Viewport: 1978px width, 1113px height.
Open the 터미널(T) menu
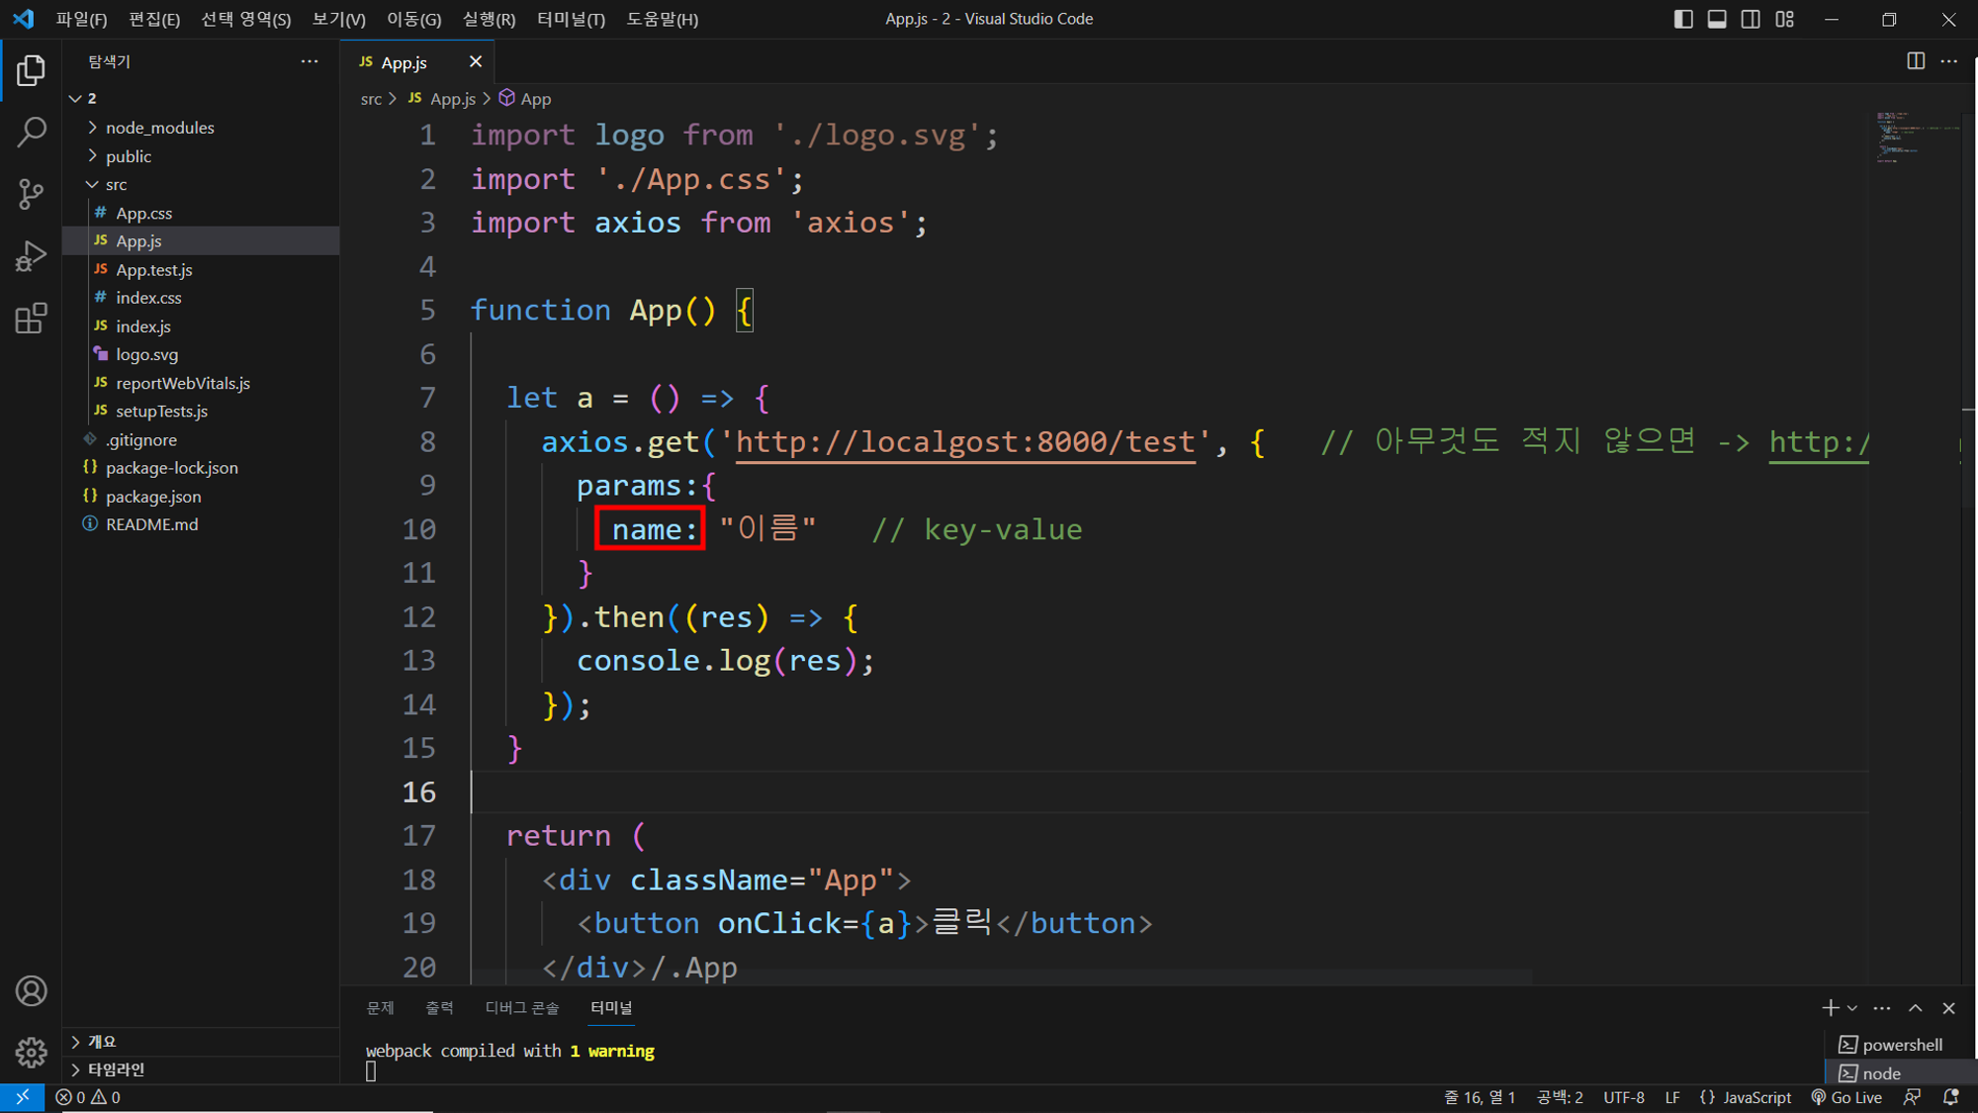(x=570, y=19)
